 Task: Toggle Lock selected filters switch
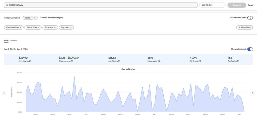250,18
